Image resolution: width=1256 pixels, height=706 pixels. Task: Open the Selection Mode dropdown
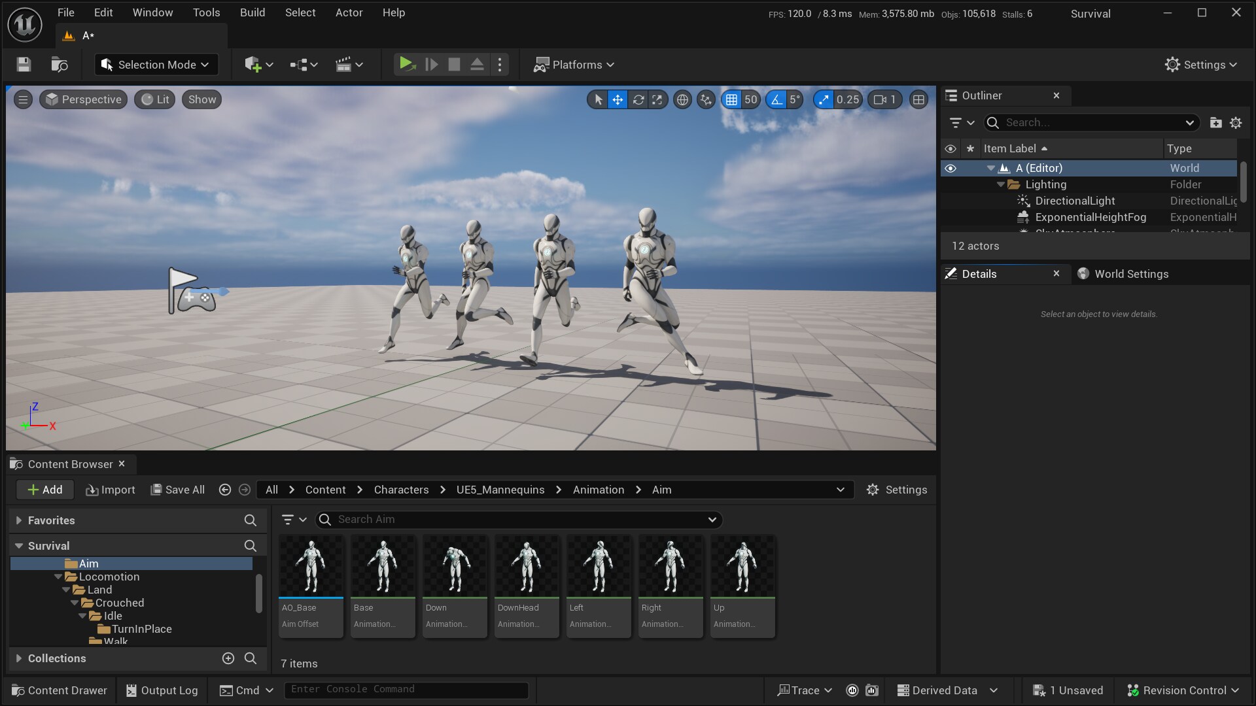[156, 64]
